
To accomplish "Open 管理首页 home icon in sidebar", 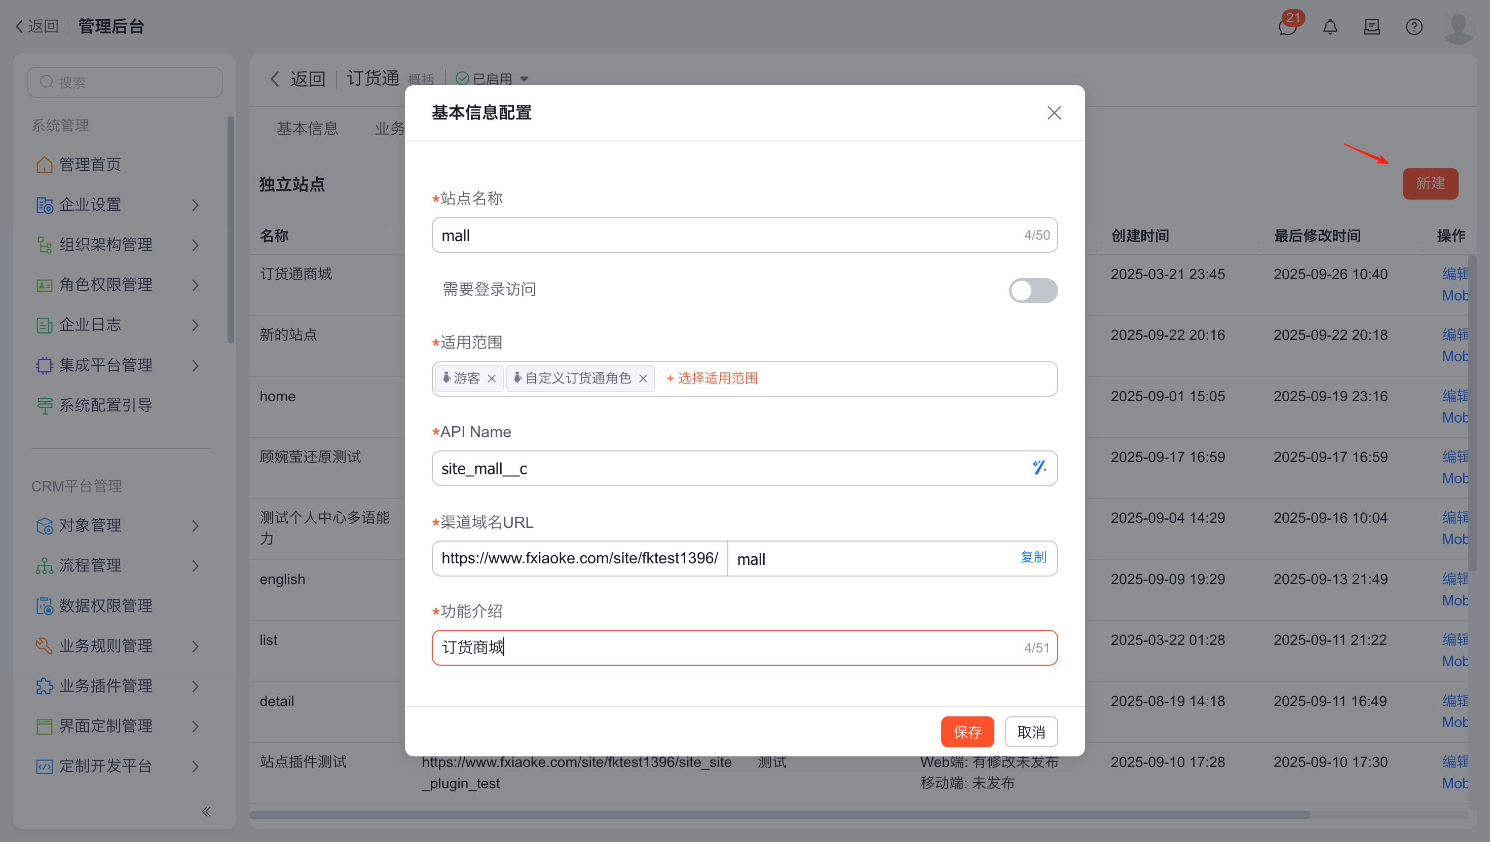I will click(45, 165).
